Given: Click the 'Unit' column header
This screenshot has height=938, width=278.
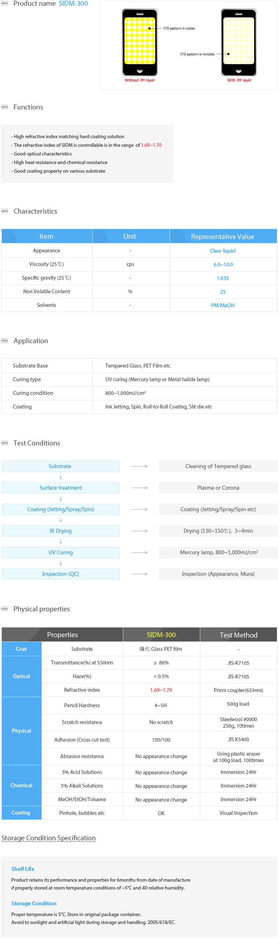Looking at the screenshot, I should click(130, 236).
